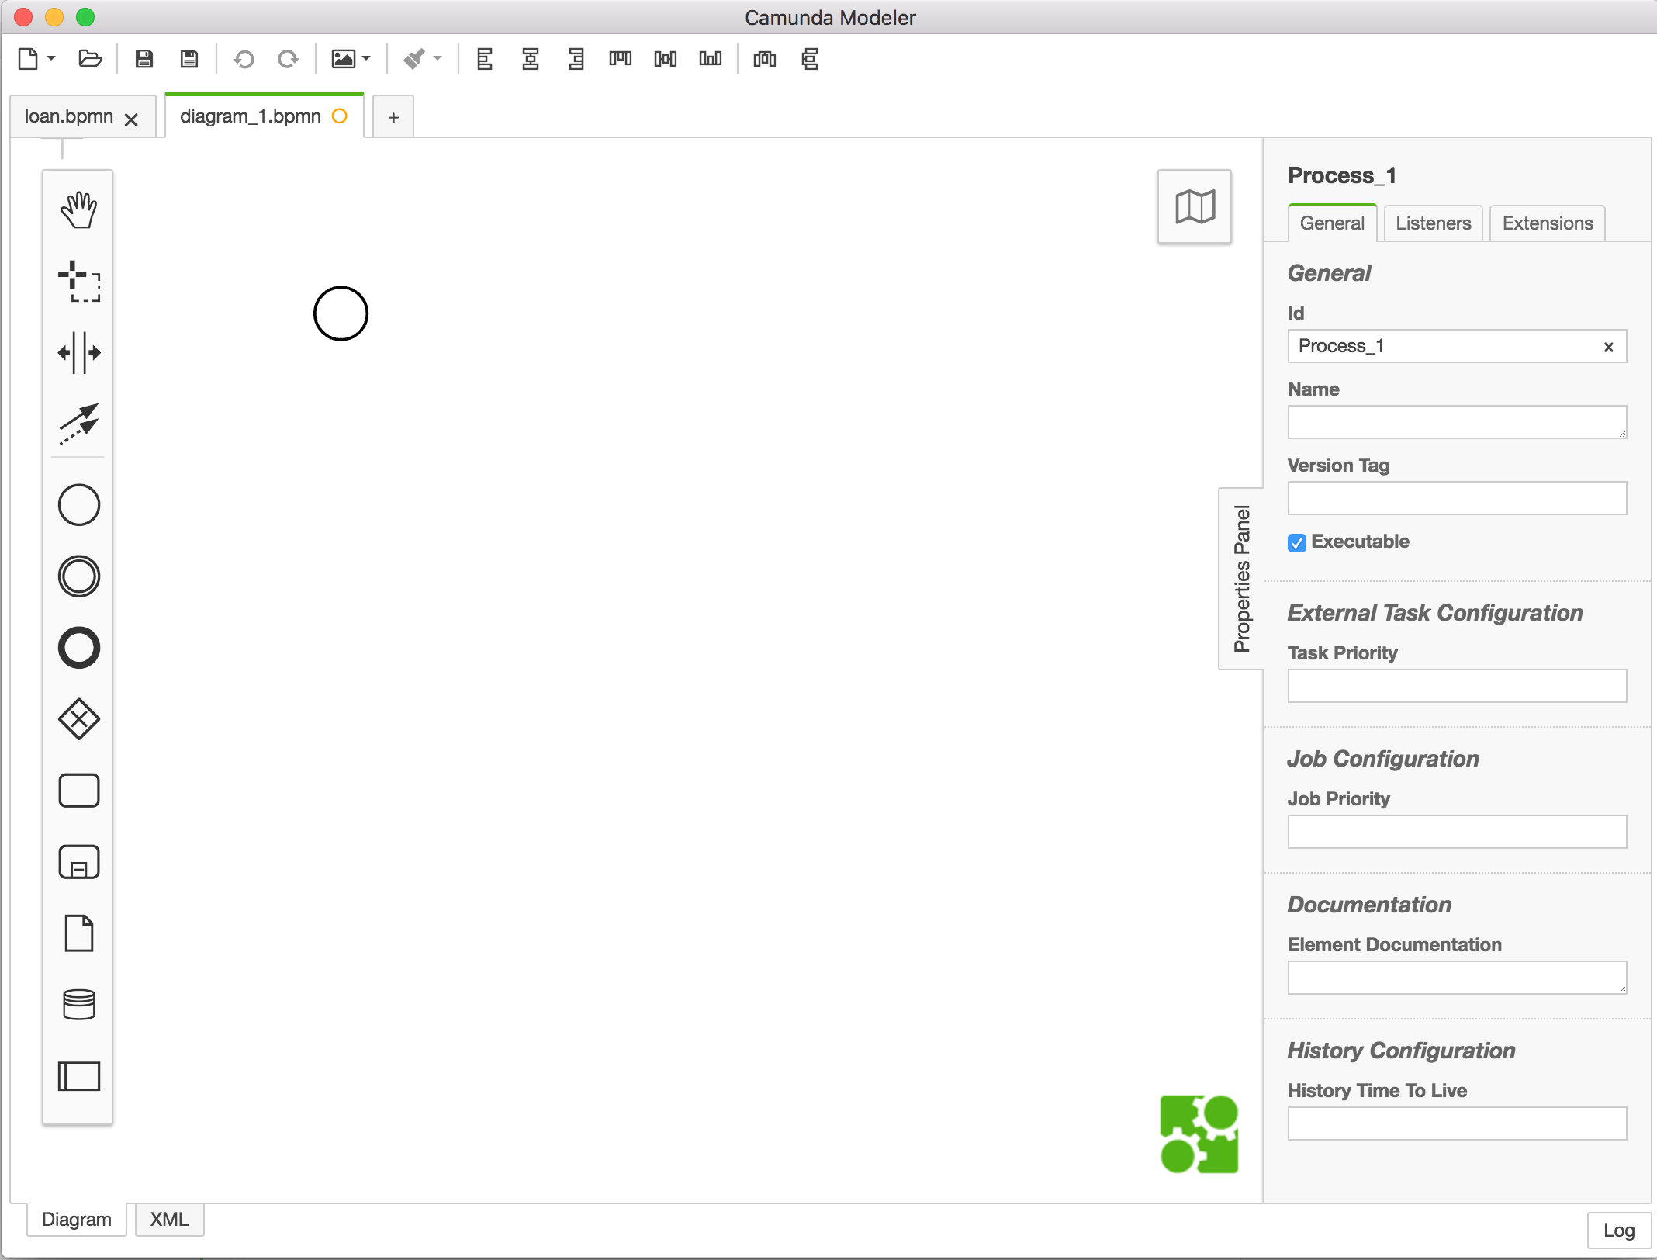This screenshot has height=1260, width=1657.
Task: Pick the pool/participant from the palette
Action: click(78, 1076)
